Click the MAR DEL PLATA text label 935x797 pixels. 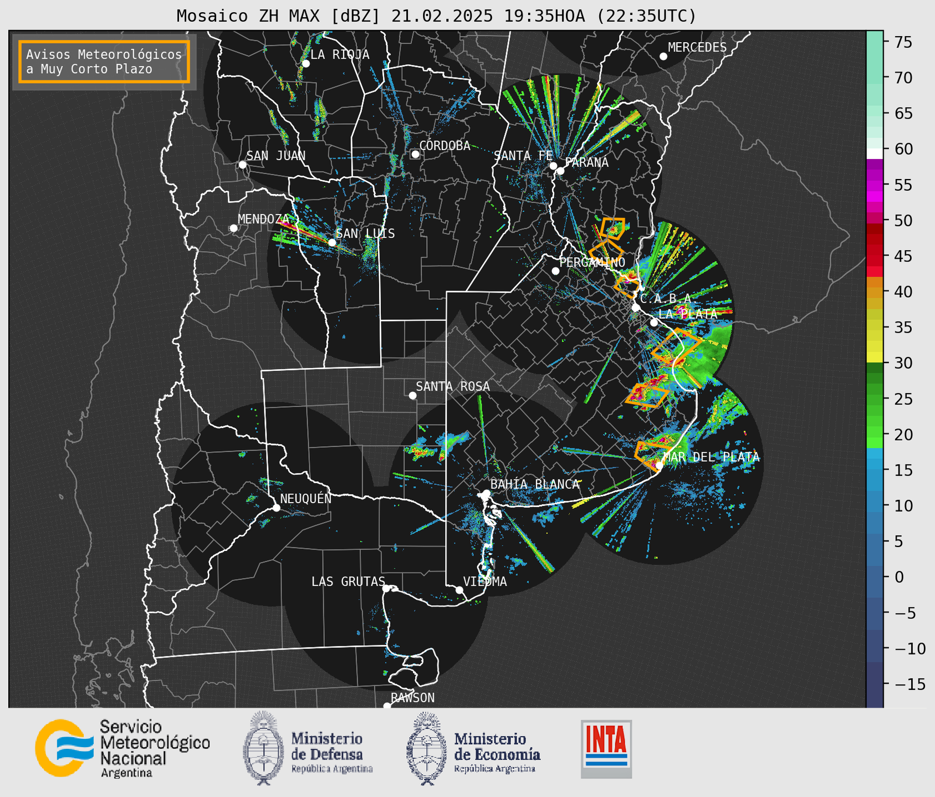711,457
